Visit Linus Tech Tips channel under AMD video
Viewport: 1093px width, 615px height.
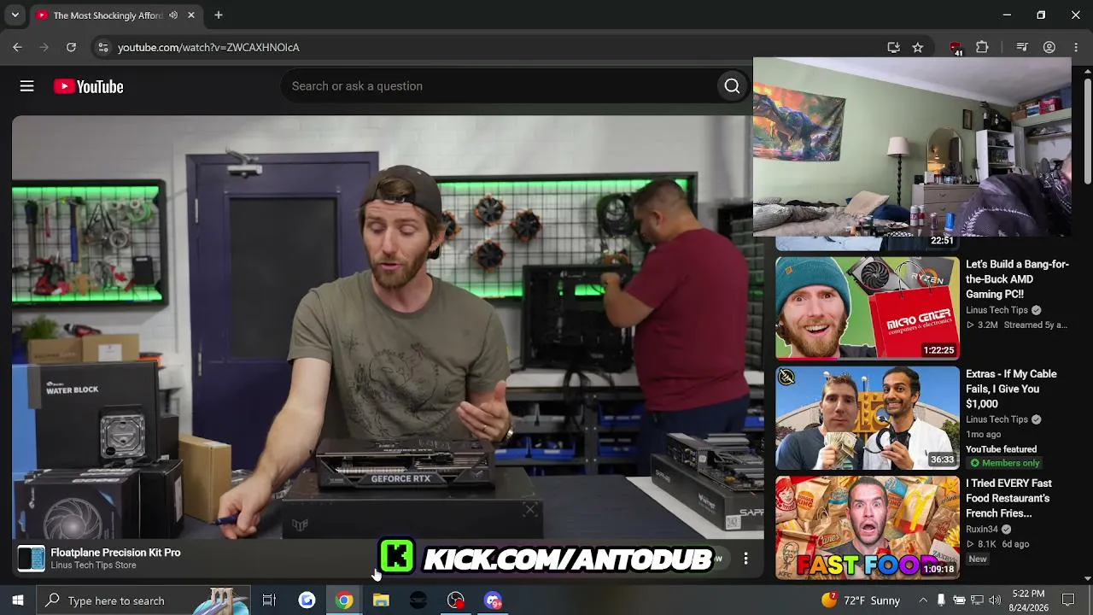[997, 310]
